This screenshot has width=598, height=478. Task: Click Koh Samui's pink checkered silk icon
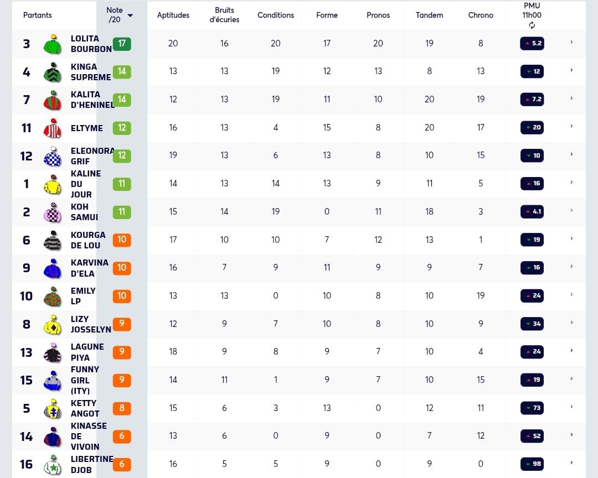[53, 212]
